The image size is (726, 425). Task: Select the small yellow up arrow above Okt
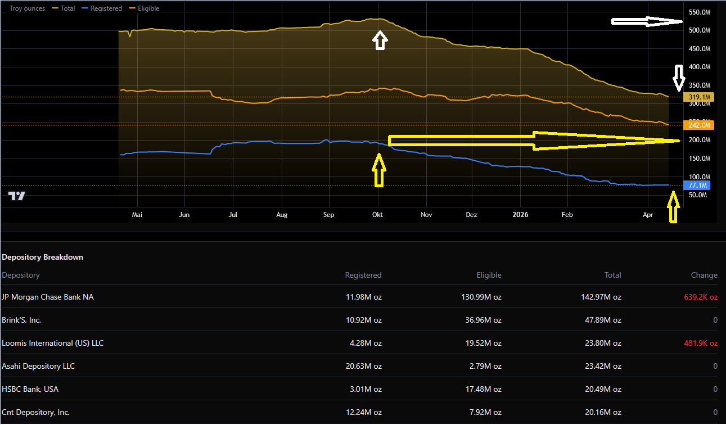click(x=379, y=170)
